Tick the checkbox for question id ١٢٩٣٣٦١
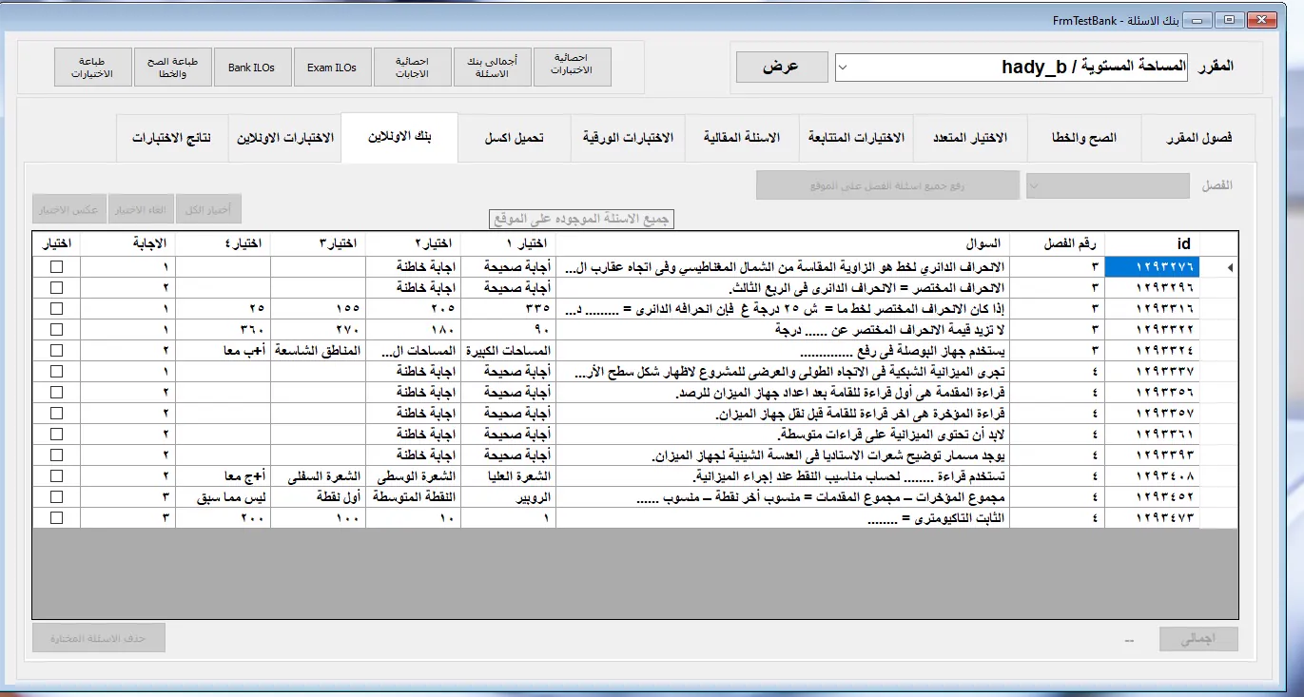The width and height of the screenshot is (1304, 697). coord(56,435)
